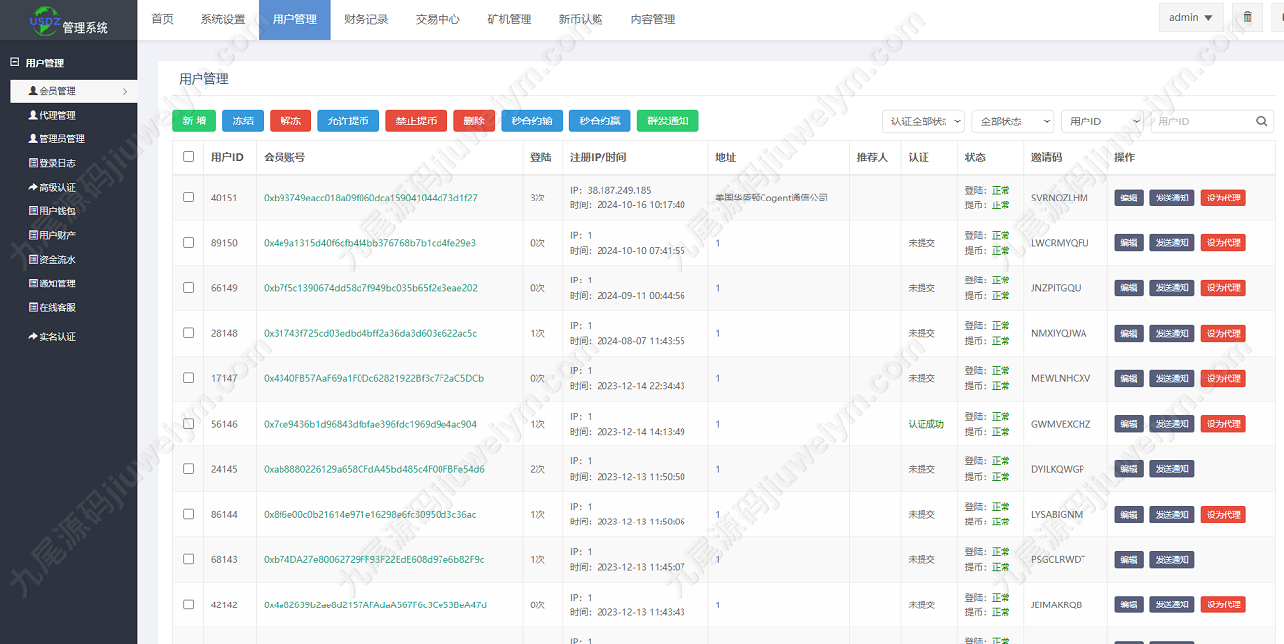Open the 认证全部状态 dropdown
The image size is (1284, 644).
923,121
